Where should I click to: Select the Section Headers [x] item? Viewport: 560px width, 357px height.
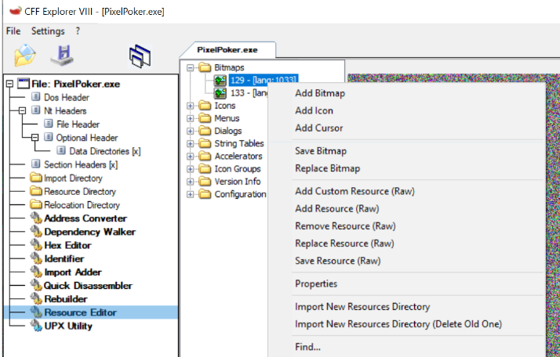pos(81,164)
